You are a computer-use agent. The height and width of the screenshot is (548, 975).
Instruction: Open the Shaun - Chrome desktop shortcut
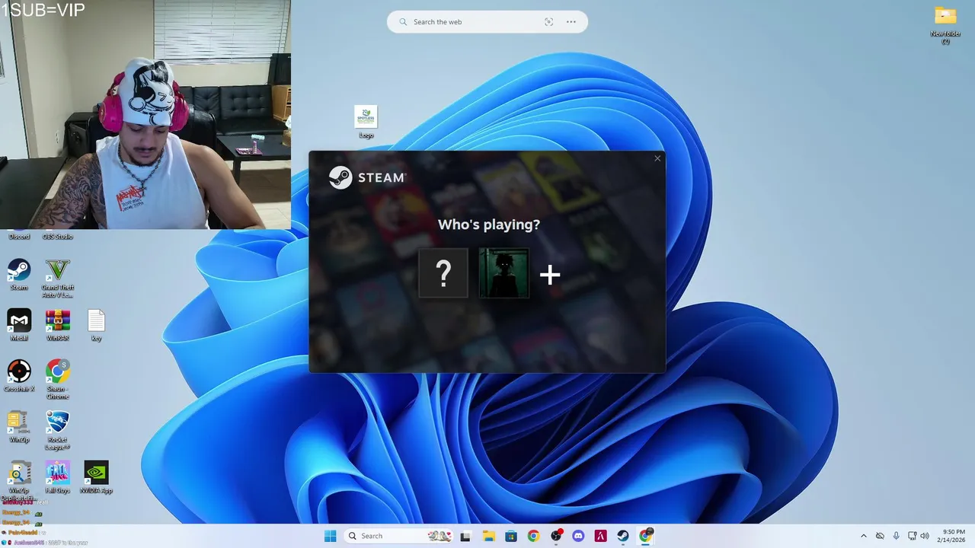[x=58, y=379]
